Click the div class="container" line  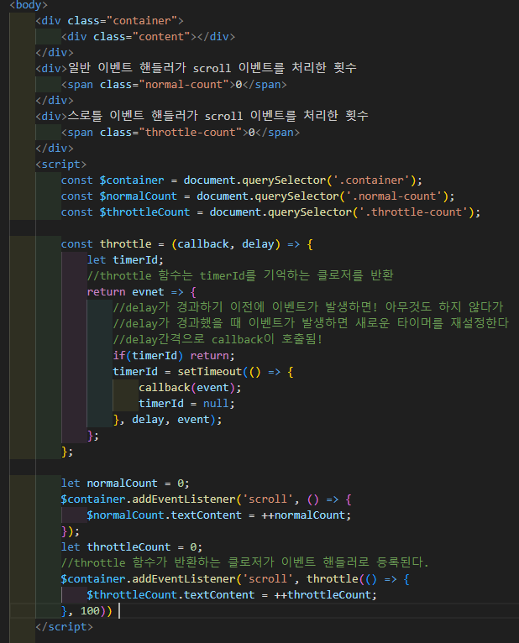tap(109, 20)
